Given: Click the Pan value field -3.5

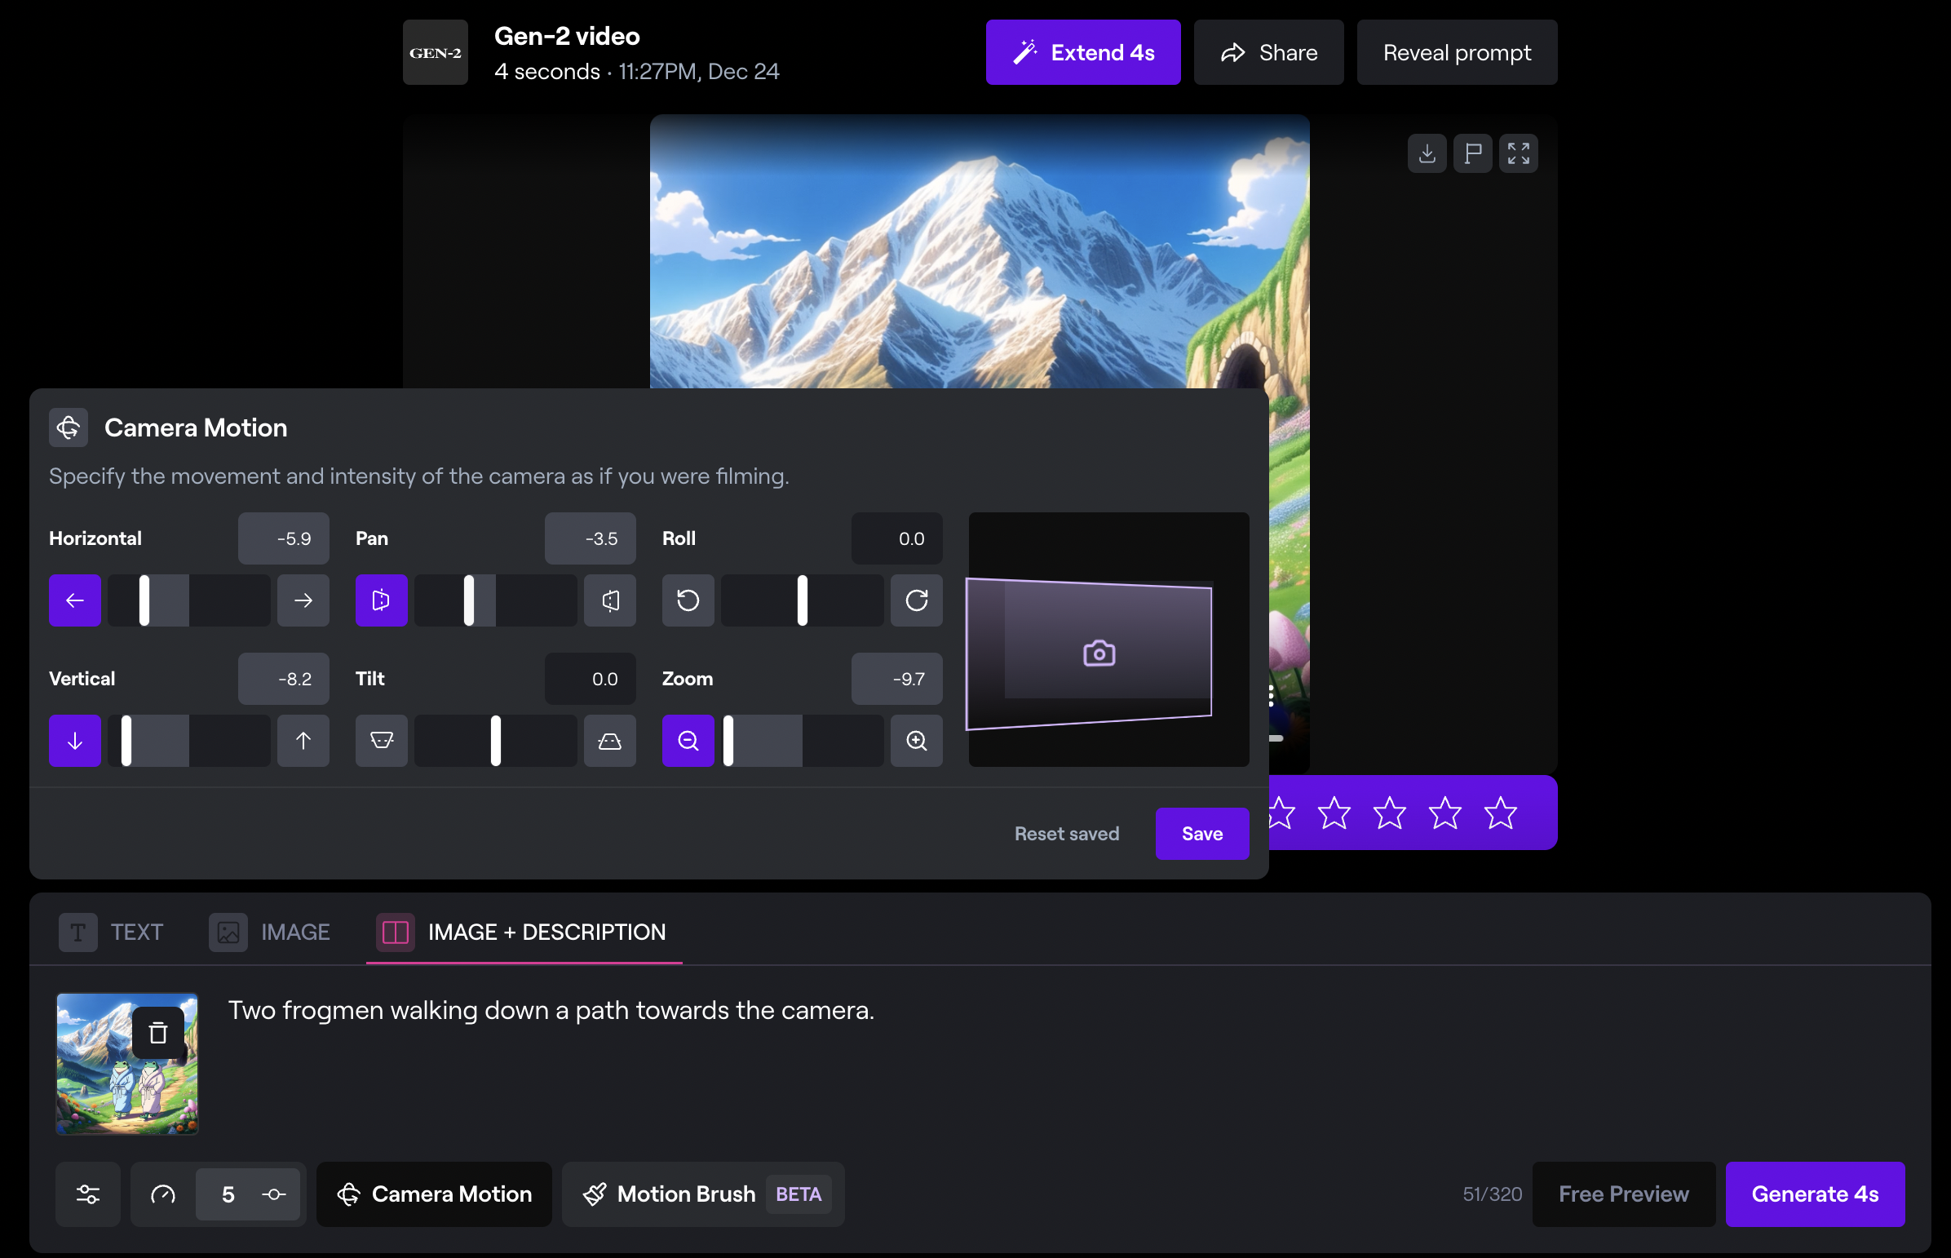Looking at the screenshot, I should click(591, 538).
